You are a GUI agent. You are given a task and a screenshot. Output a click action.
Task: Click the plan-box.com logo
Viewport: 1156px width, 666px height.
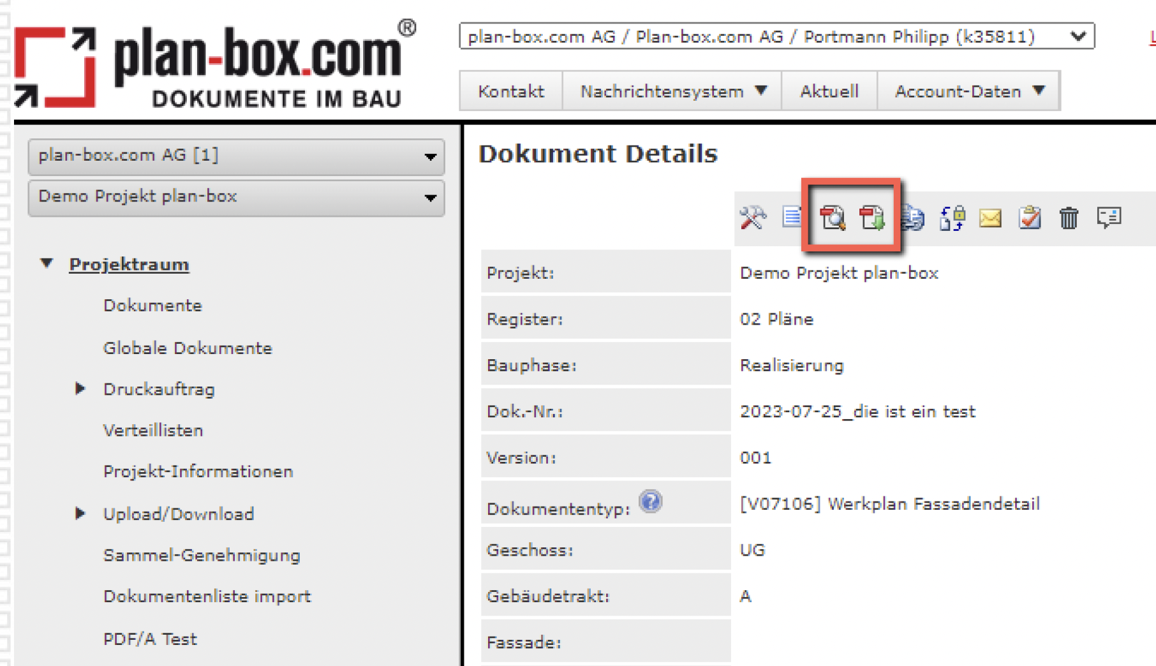pyautogui.click(x=216, y=64)
